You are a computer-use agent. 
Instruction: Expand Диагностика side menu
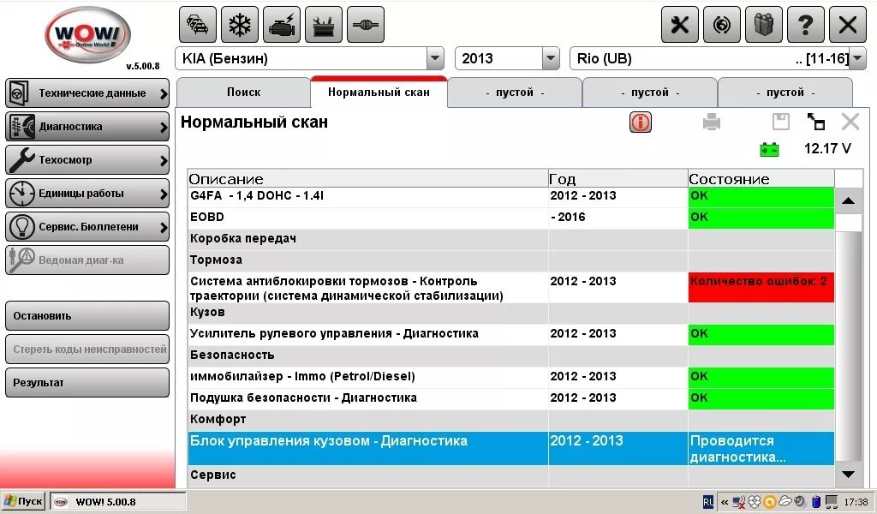click(87, 127)
